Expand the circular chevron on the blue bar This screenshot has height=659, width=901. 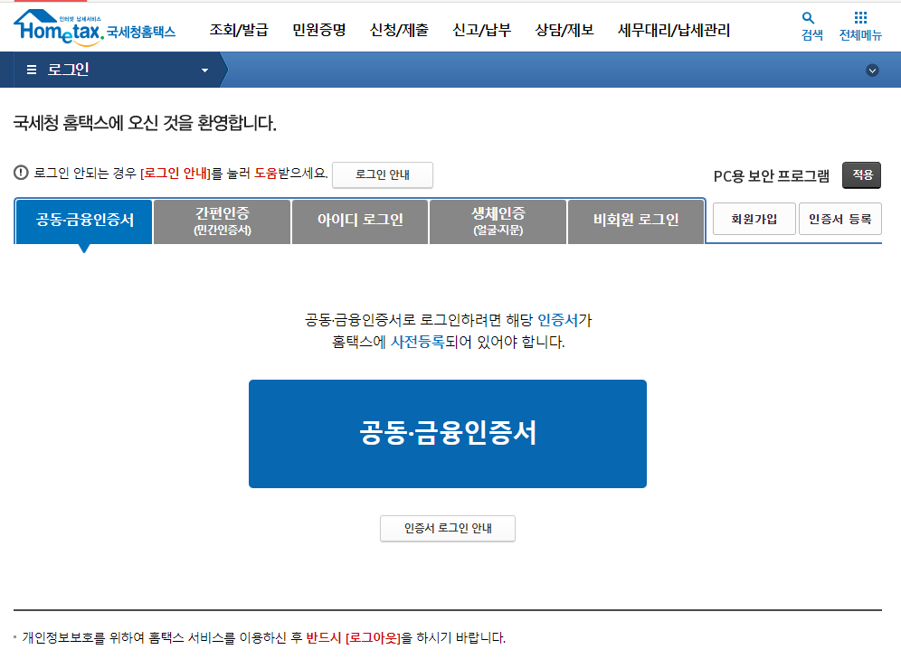[x=871, y=69]
